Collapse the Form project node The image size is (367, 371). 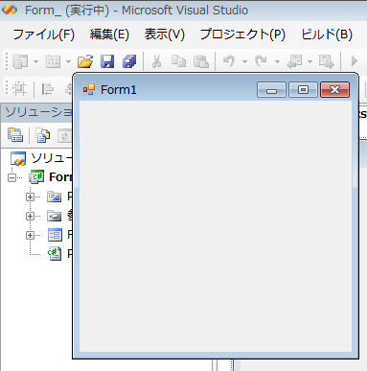click(11, 177)
